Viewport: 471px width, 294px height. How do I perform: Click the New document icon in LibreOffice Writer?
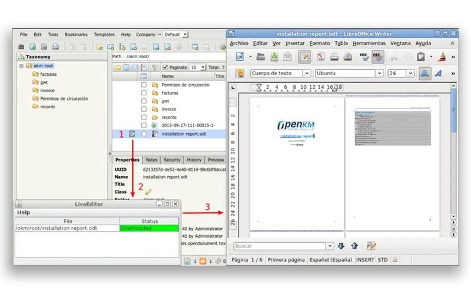coord(240,56)
